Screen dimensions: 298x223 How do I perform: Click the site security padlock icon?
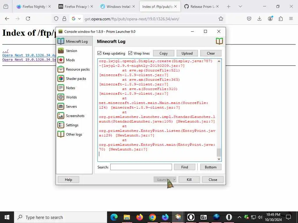pyautogui.click(x=64, y=19)
